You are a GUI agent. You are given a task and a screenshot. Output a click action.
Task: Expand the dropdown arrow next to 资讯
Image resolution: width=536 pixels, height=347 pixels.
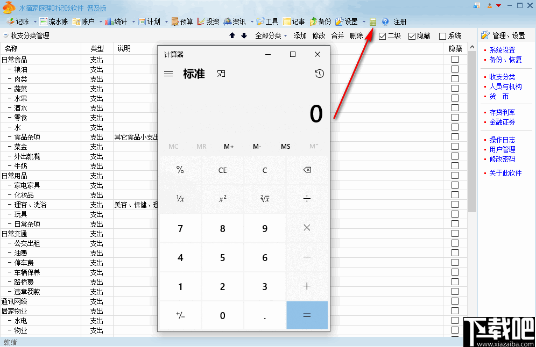point(252,22)
